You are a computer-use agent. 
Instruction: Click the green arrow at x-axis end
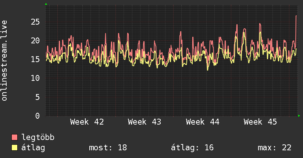(x=299, y=116)
